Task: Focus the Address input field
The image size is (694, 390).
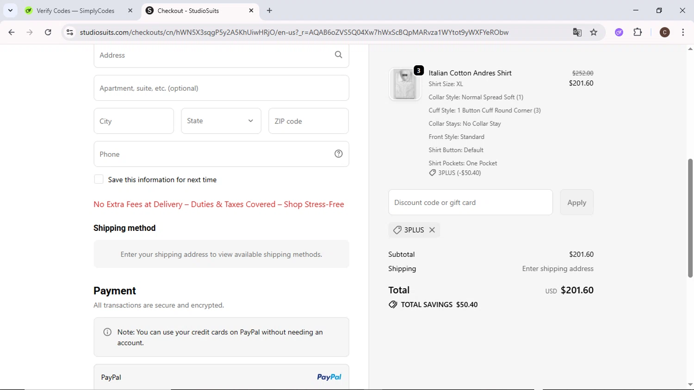Action: pos(221,55)
